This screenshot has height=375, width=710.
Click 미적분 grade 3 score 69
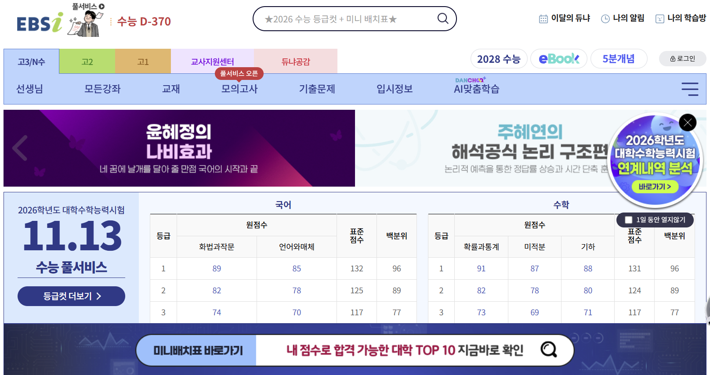534,312
